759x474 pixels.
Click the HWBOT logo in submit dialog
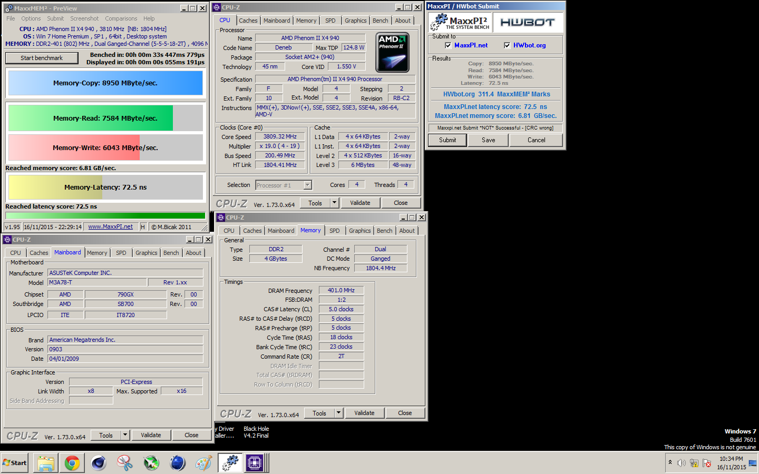[x=527, y=22]
